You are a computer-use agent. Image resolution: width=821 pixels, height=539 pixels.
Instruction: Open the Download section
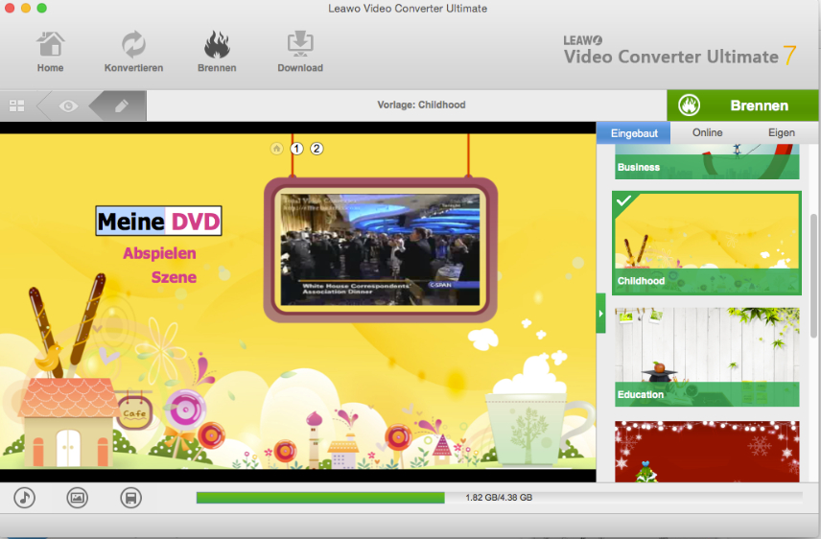tap(300, 52)
